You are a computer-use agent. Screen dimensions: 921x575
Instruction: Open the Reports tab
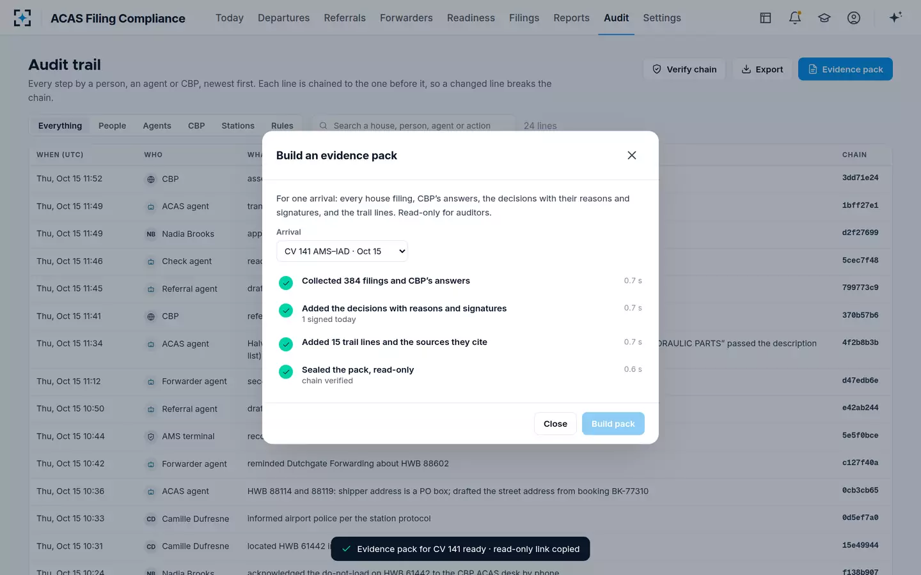(571, 18)
